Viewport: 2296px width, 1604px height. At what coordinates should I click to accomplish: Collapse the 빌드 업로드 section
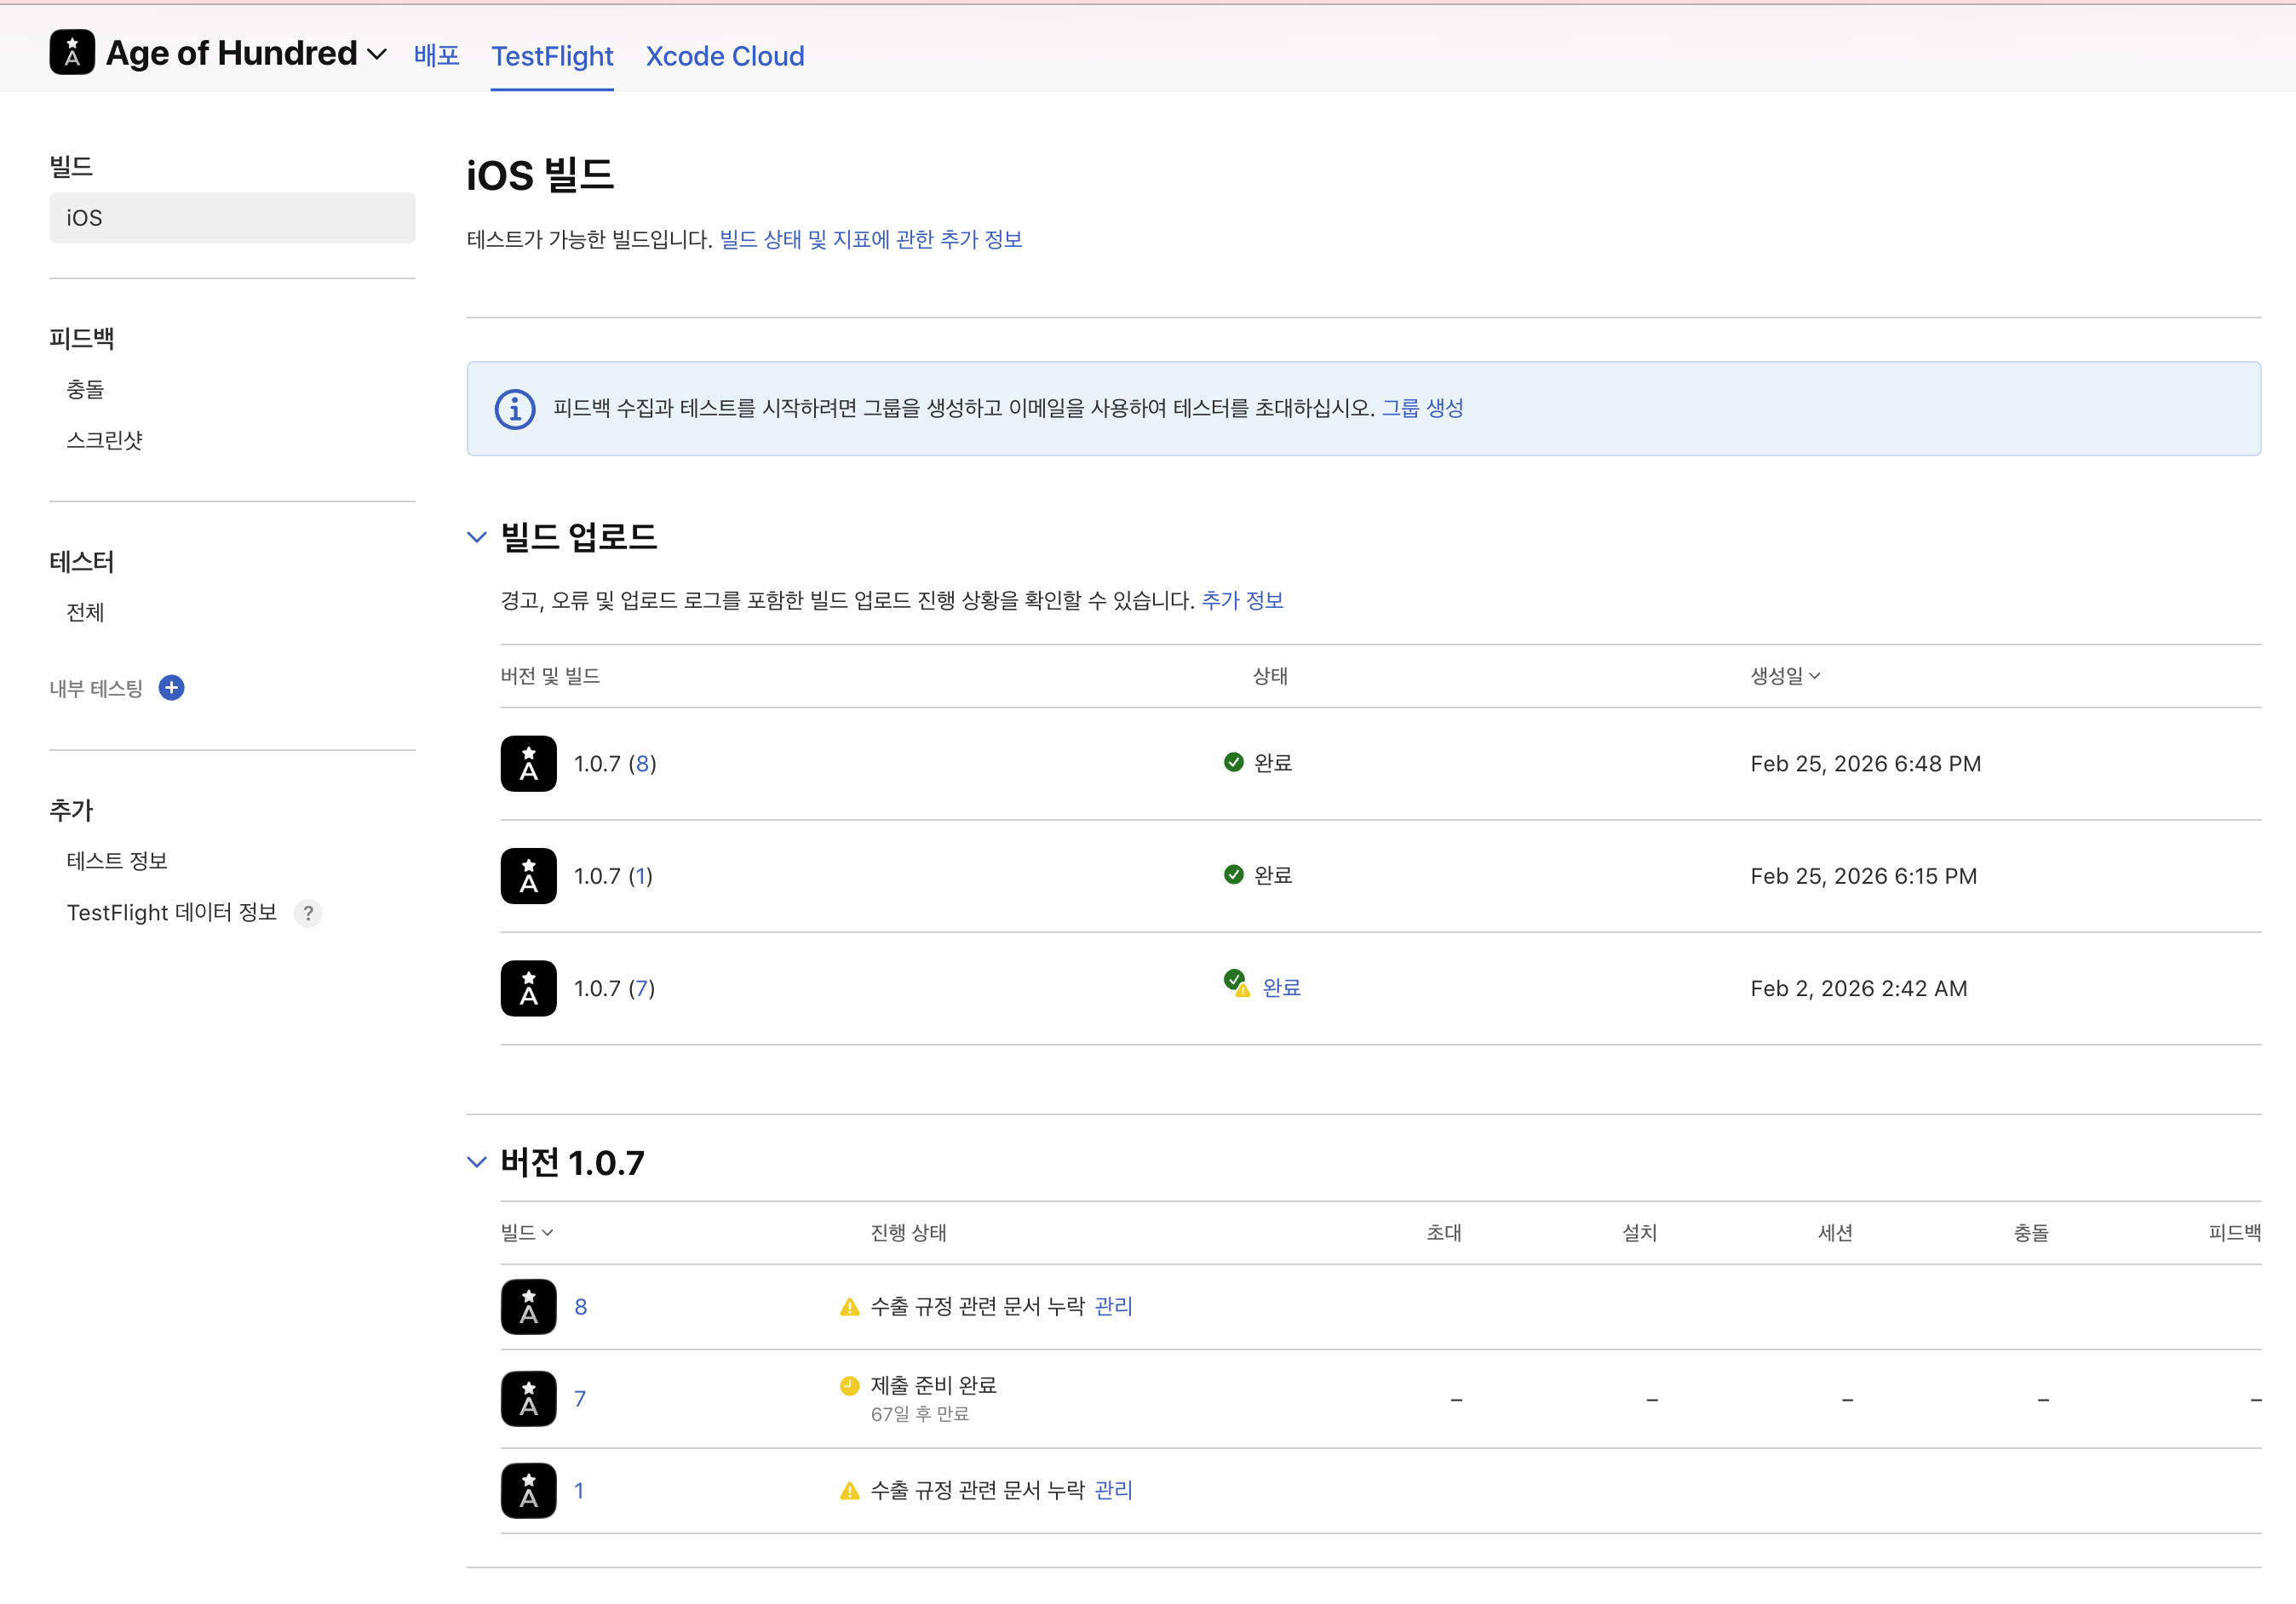(x=477, y=537)
